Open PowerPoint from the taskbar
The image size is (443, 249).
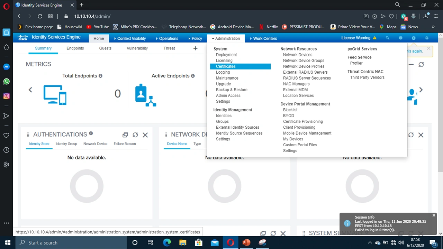pyautogui.click(x=246, y=242)
